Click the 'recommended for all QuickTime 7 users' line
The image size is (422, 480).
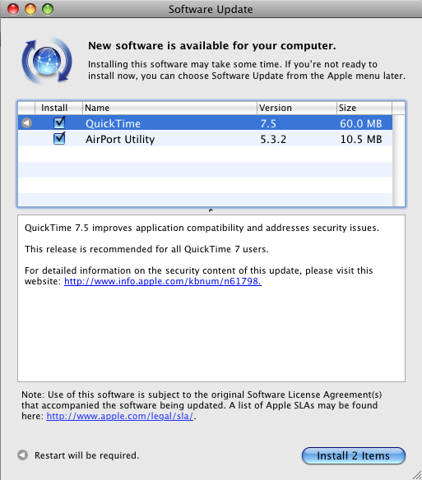coord(146,249)
